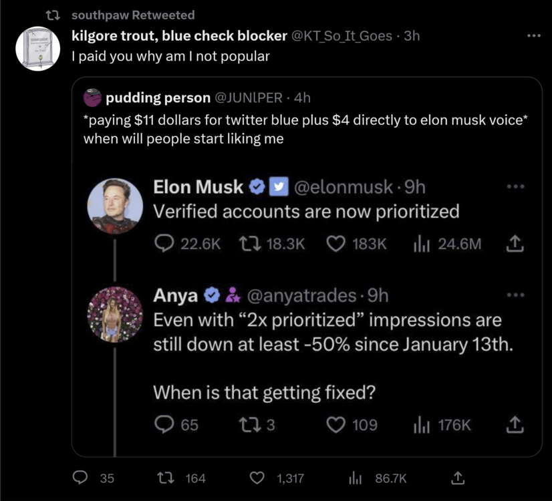This screenshot has width=552, height=501.
Task: Open the pudding person quoted tweet author
Action: point(157,98)
